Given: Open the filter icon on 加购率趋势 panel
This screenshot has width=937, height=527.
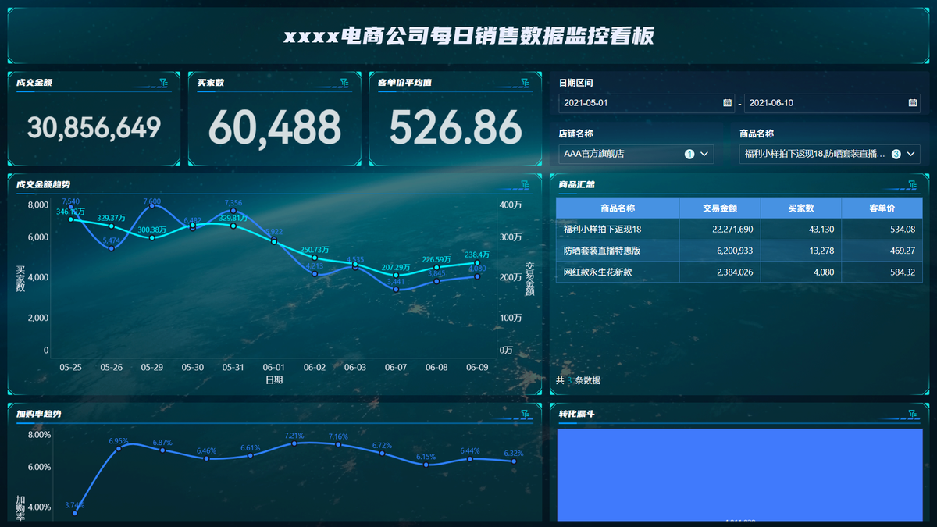Looking at the screenshot, I should [x=526, y=414].
